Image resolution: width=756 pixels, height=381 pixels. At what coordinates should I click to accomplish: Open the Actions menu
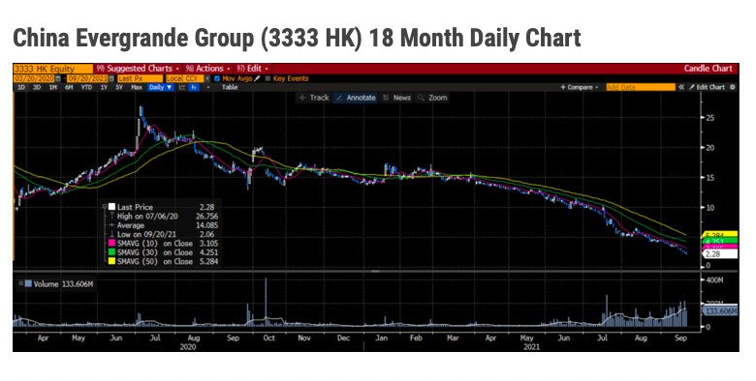(x=208, y=69)
